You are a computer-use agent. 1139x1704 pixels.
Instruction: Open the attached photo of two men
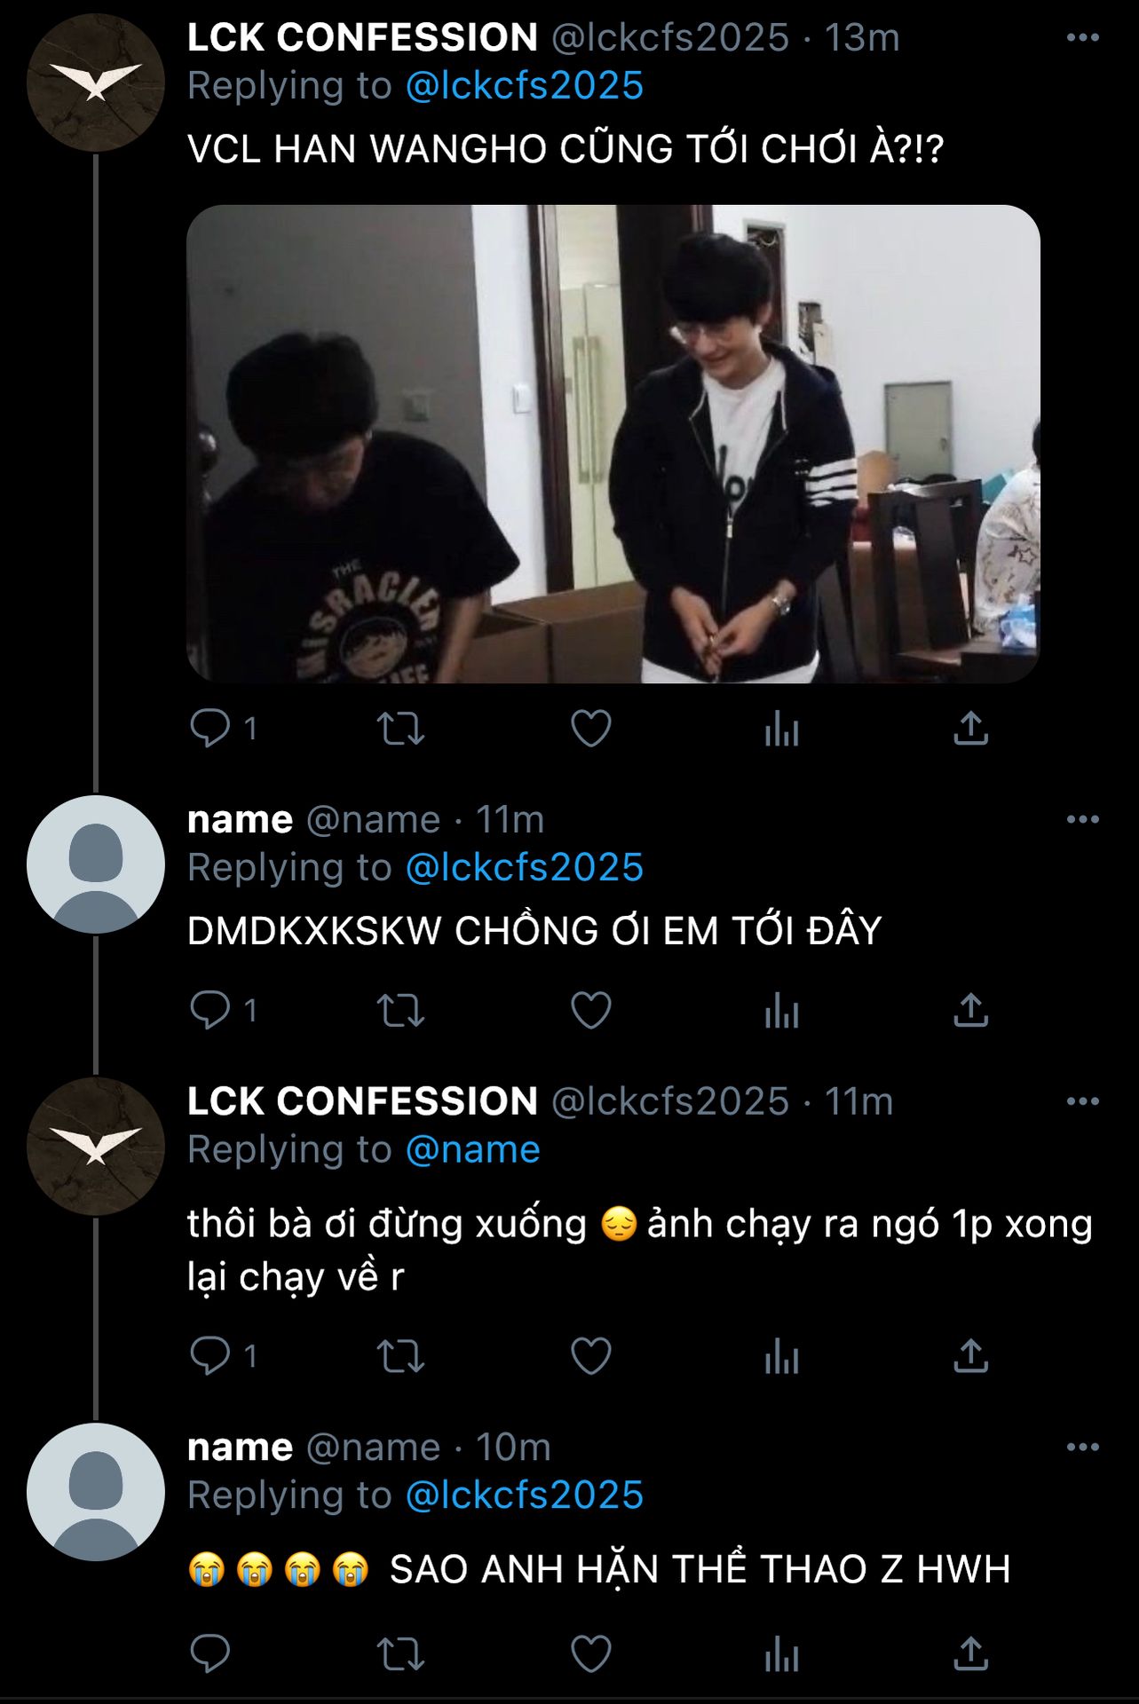tap(613, 444)
